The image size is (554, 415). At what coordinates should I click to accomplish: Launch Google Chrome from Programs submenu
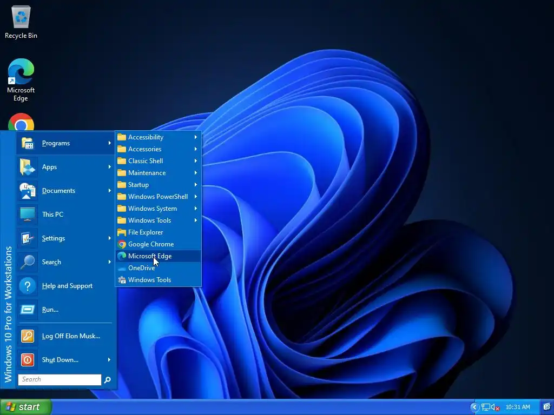click(x=159, y=244)
